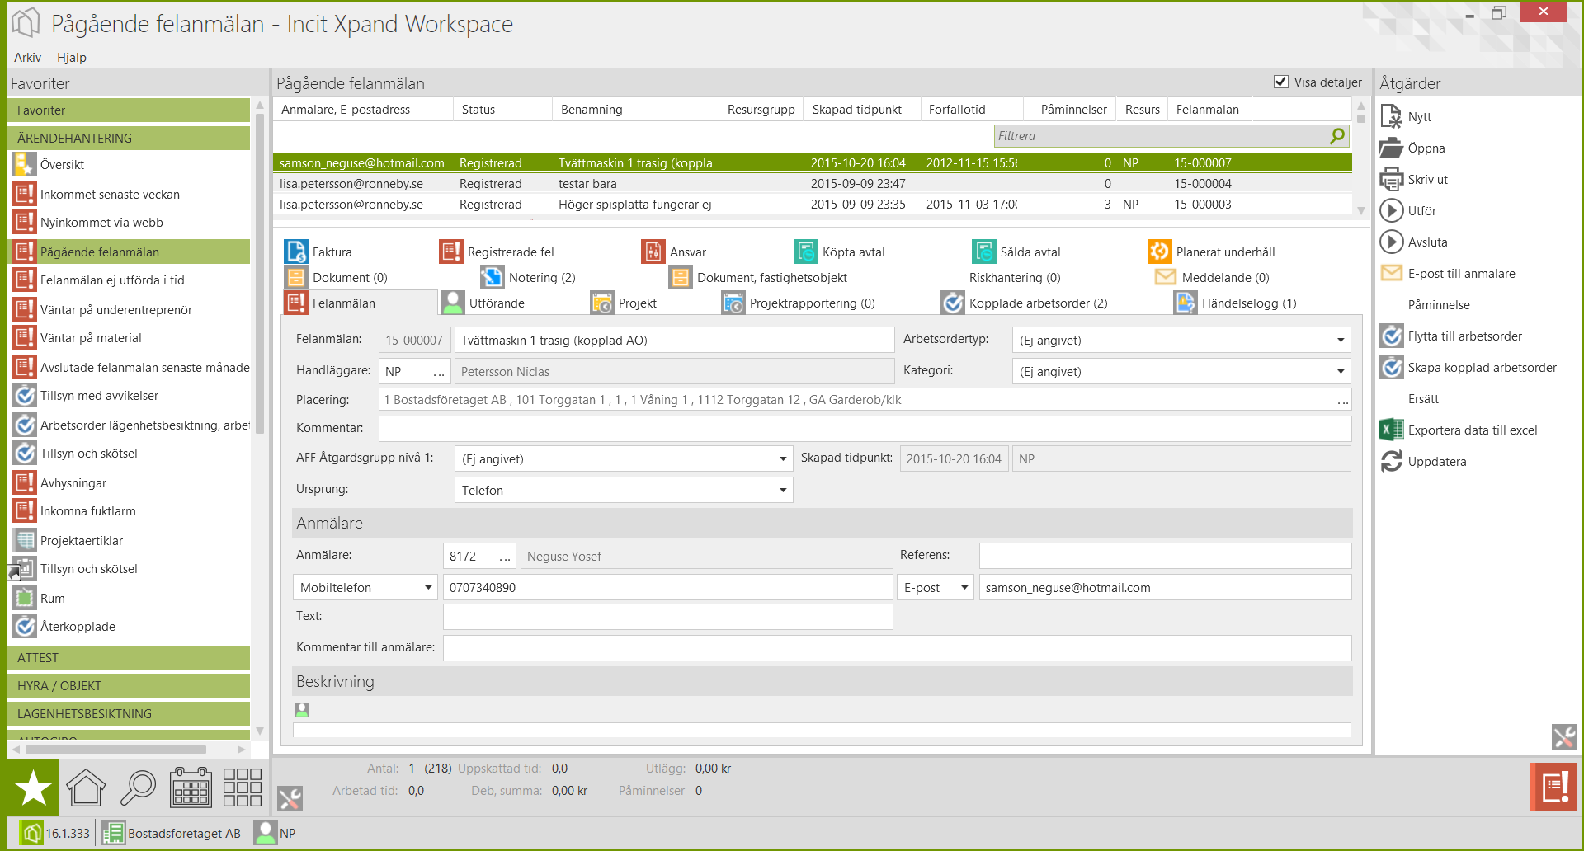Click the Placering ellipsis button

[1343, 400]
